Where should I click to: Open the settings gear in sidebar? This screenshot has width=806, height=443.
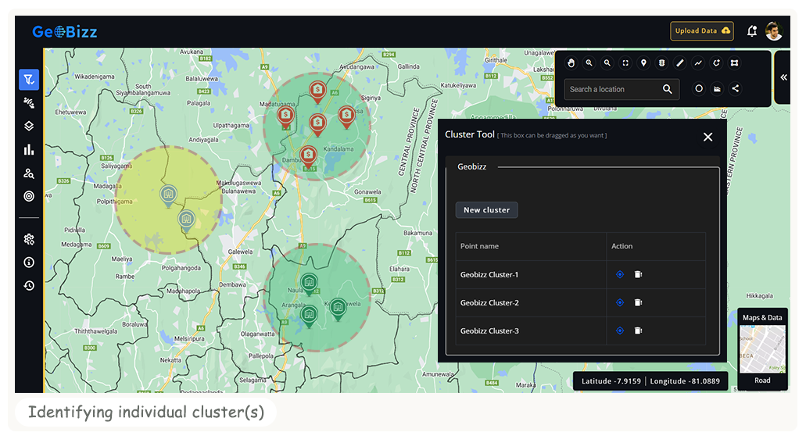(29, 239)
